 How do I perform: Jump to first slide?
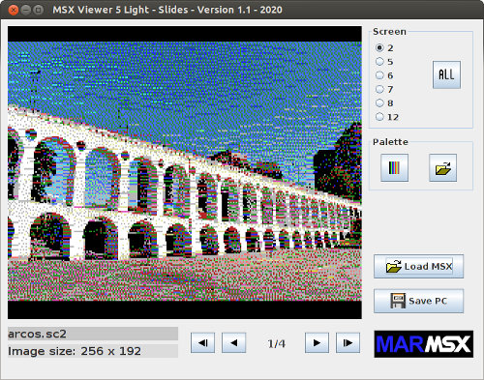pos(203,343)
